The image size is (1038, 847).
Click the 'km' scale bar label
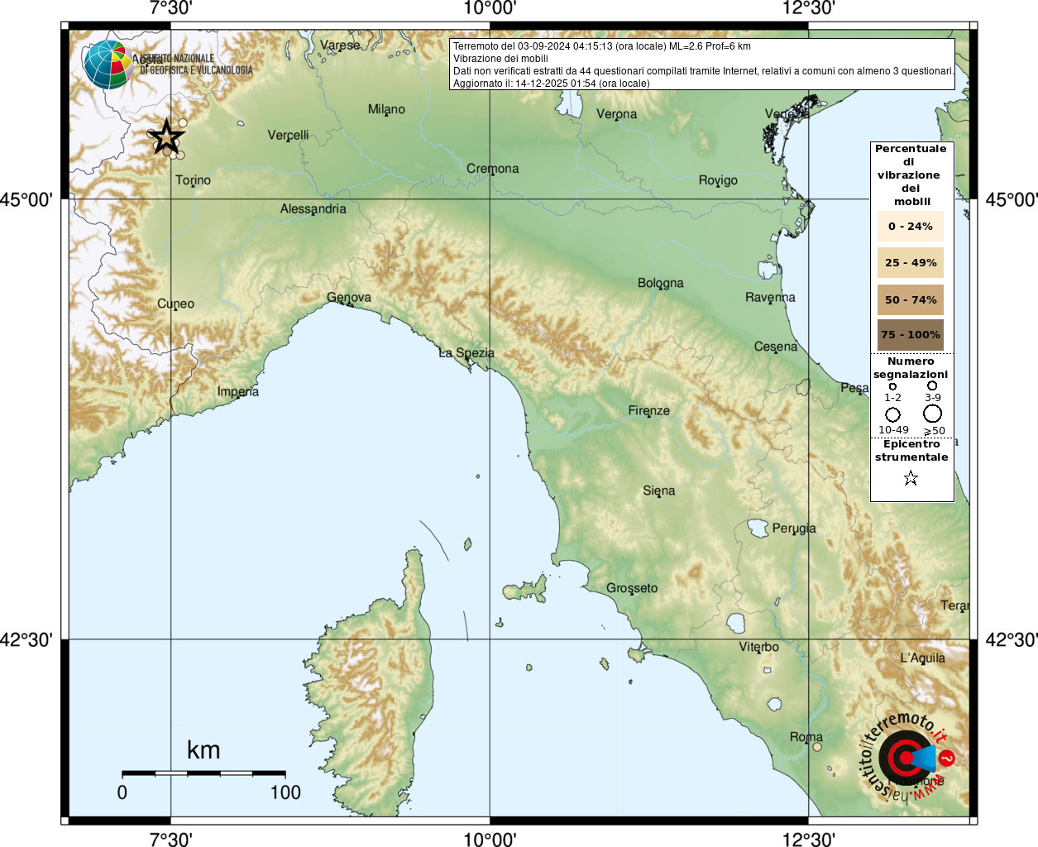(203, 750)
